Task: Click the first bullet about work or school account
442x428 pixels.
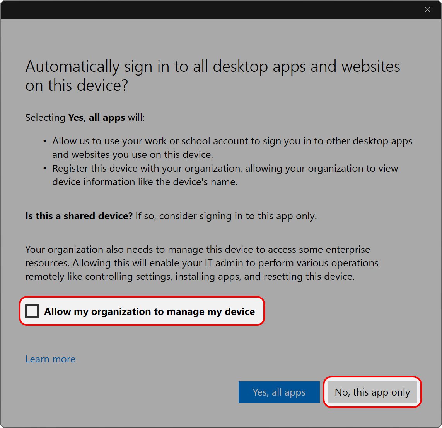Action: [232, 141]
